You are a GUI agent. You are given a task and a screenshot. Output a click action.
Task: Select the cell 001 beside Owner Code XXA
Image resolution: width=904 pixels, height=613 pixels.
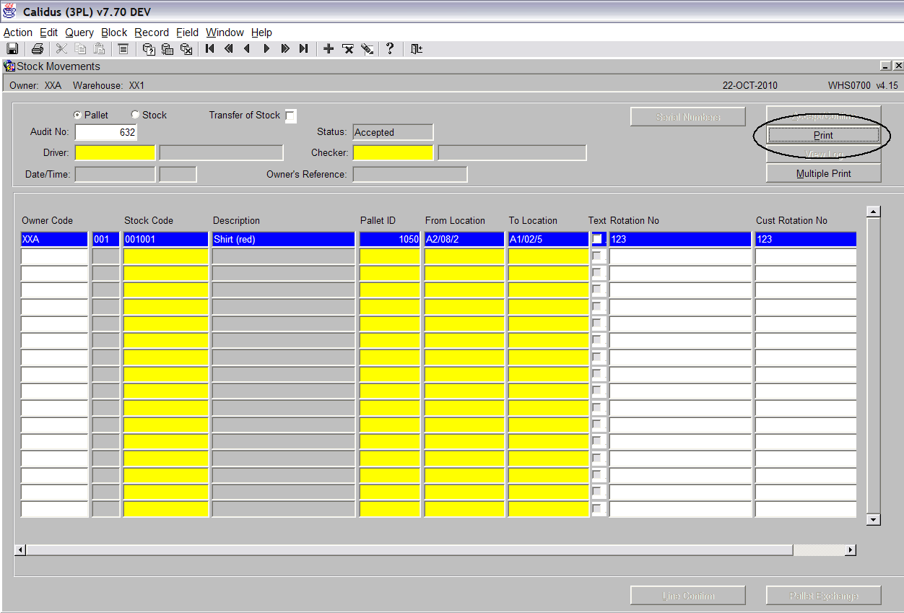click(106, 239)
